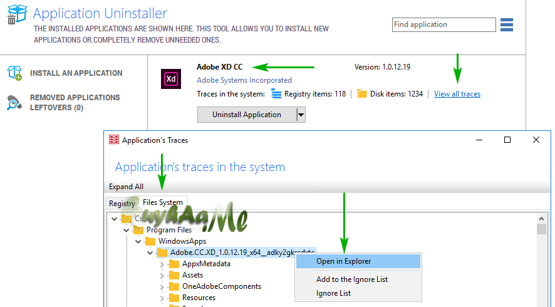Click the Application Uninstaller trash box icon
The image size is (555, 307).
click(x=17, y=14)
